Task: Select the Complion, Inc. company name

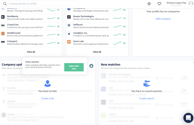Action: (80, 33)
